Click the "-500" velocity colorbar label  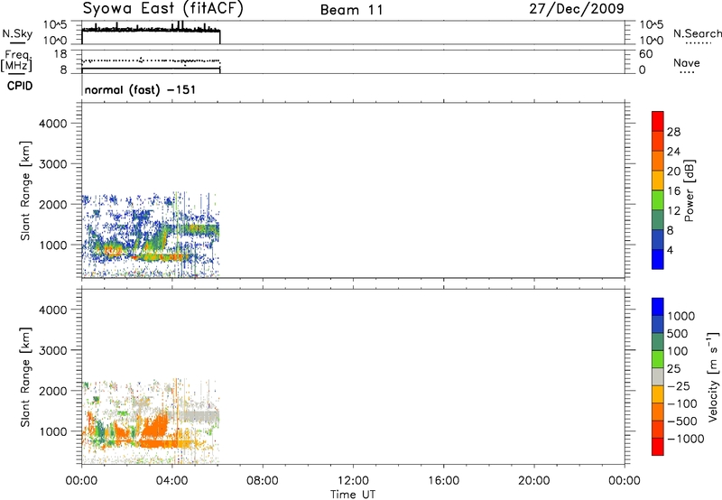pyautogui.click(x=682, y=421)
